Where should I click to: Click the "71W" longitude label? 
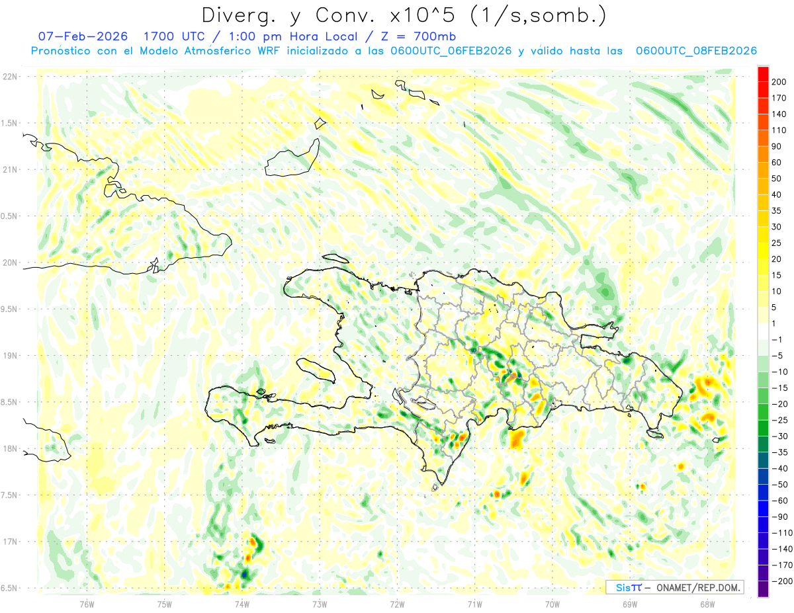474,604
